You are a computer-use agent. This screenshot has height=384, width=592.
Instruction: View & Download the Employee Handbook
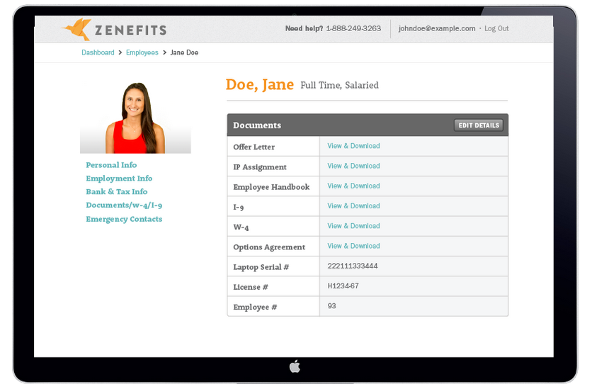(x=354, y=186)
